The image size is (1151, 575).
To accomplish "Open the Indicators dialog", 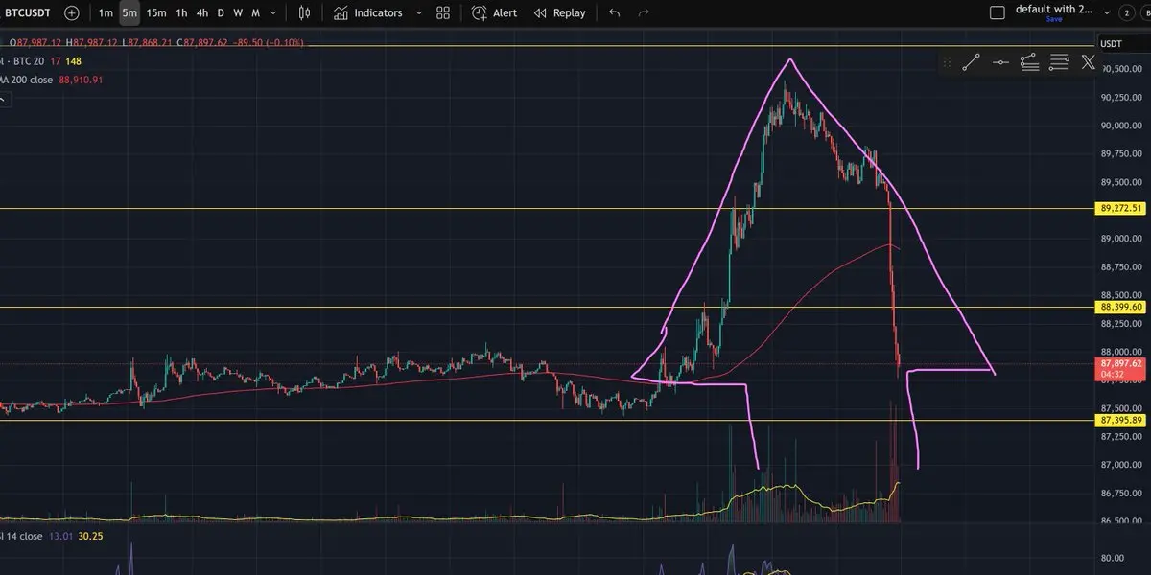I will 367,13.
